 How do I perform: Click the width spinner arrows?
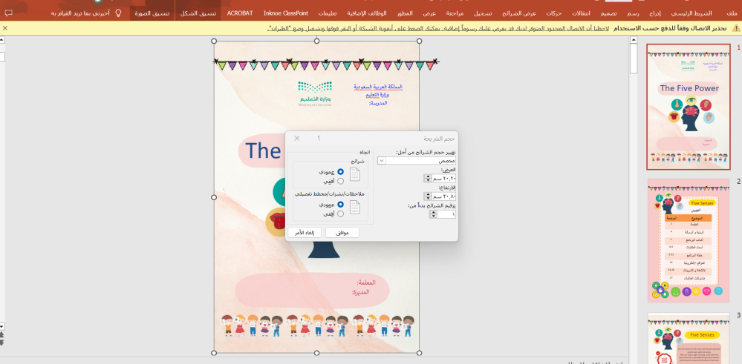click(427, 178)
